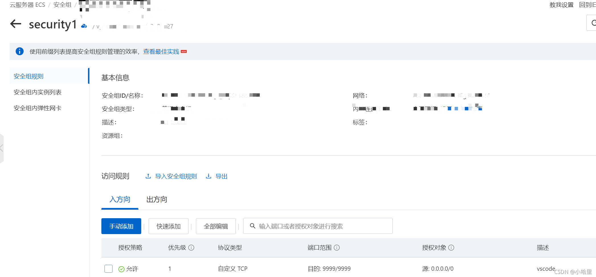Click the 描述 column header in the table
The image size is (596, 277).
543,247
